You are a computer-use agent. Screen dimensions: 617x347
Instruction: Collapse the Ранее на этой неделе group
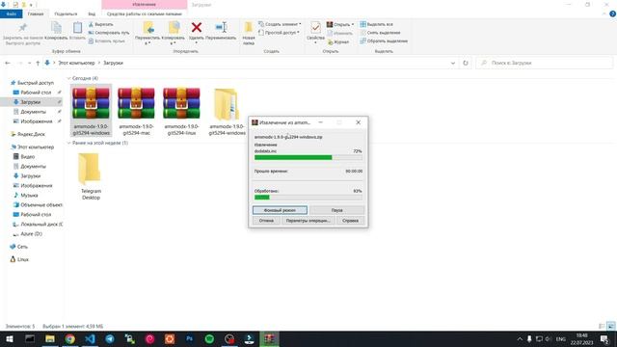pyautogui.click(x=68, y=143)
